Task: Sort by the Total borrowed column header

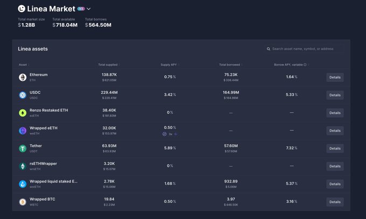Action: pyautogui.click(x=229, y=65)
